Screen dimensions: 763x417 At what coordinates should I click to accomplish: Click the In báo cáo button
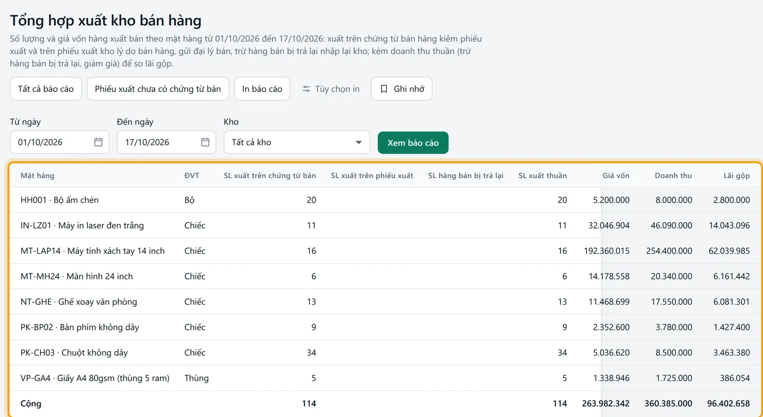tap(262, 89)
